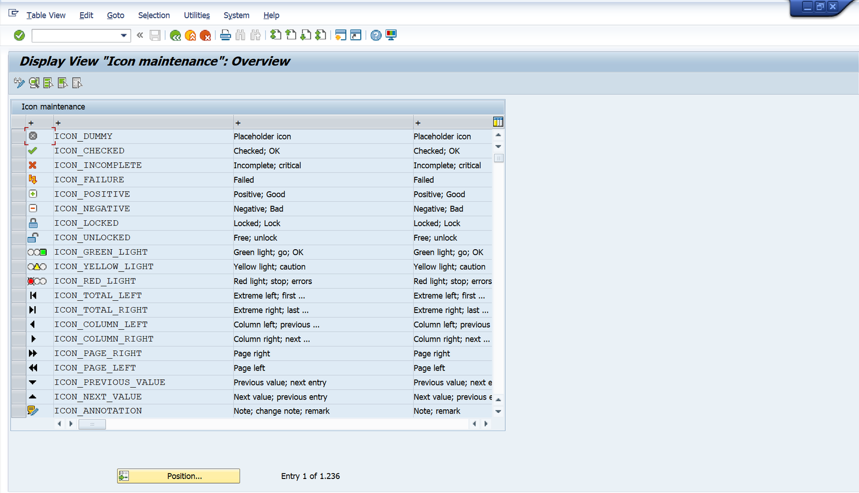Viewport: 859px width, 493px height.
Task: Click the Deselect All icon
Action: click(77, 83)
